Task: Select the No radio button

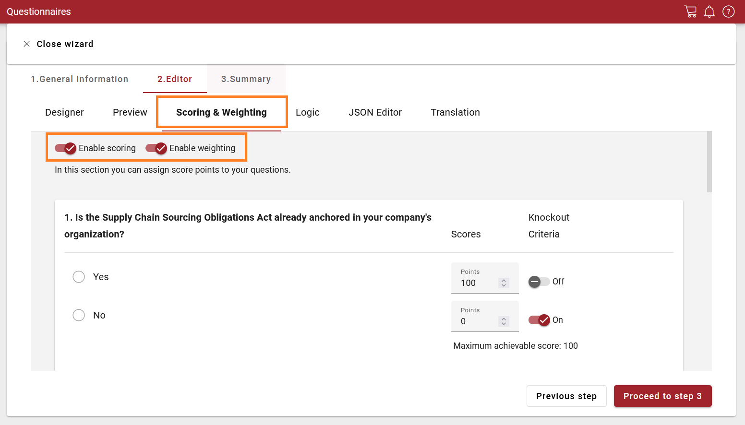Action: 79,315
